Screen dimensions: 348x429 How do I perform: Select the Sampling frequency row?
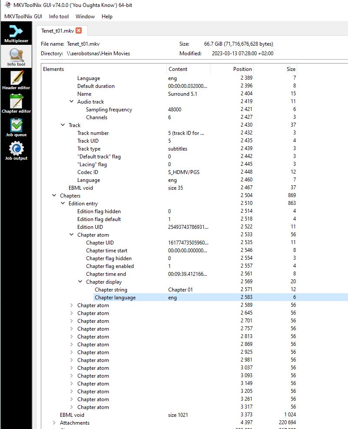tap(195, 110)
